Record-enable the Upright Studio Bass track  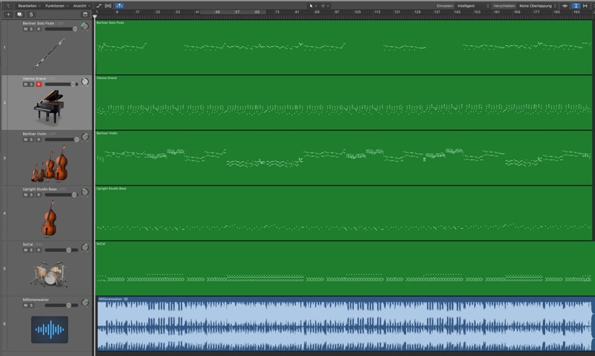click(39, 195)
